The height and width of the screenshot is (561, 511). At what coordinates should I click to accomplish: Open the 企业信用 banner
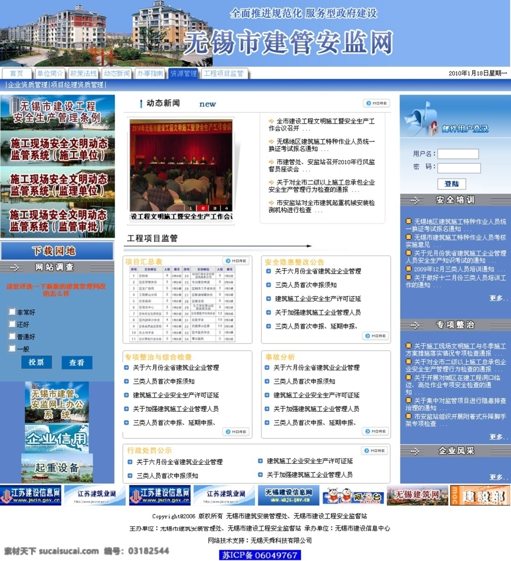pyautogui.click(x=57, y=438)
